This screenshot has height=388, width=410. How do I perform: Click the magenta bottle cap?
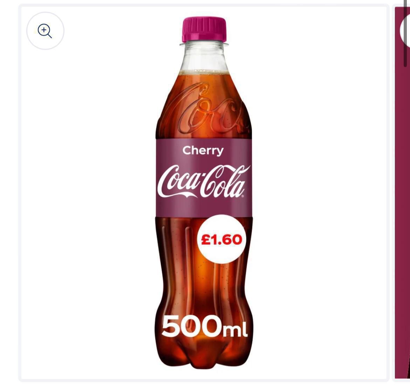[205, 29]
